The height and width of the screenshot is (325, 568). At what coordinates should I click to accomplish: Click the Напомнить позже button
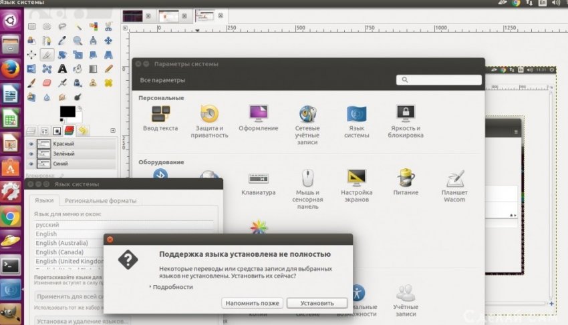click(253, 303)
